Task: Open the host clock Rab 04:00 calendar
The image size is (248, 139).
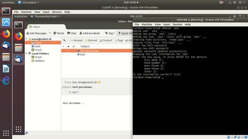Action: pos(131,2)
